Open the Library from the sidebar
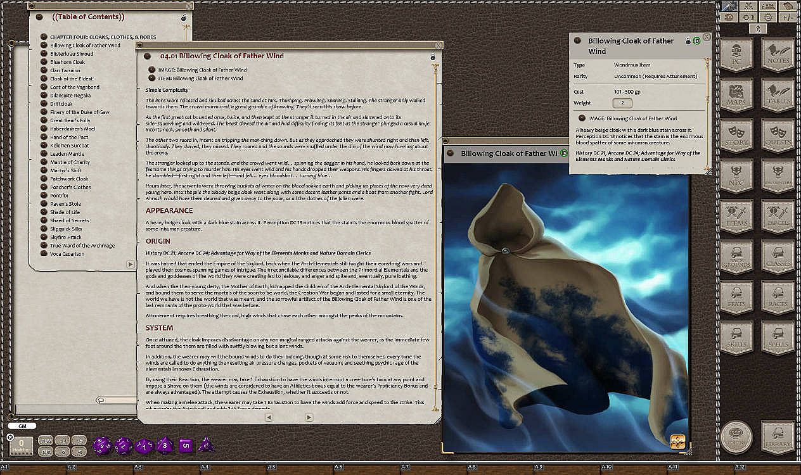Image resolution: width=801 pixels, height=475 pixels. 778,437
